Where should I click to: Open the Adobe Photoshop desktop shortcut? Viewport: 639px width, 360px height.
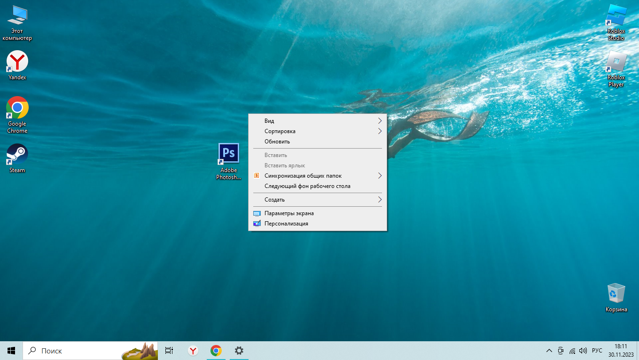229,154
